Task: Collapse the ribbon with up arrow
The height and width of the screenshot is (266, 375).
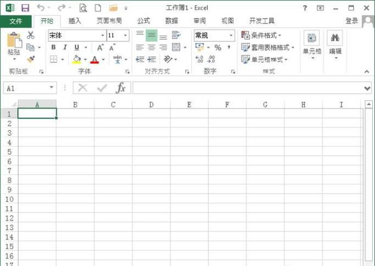Action: coord(367,71)
